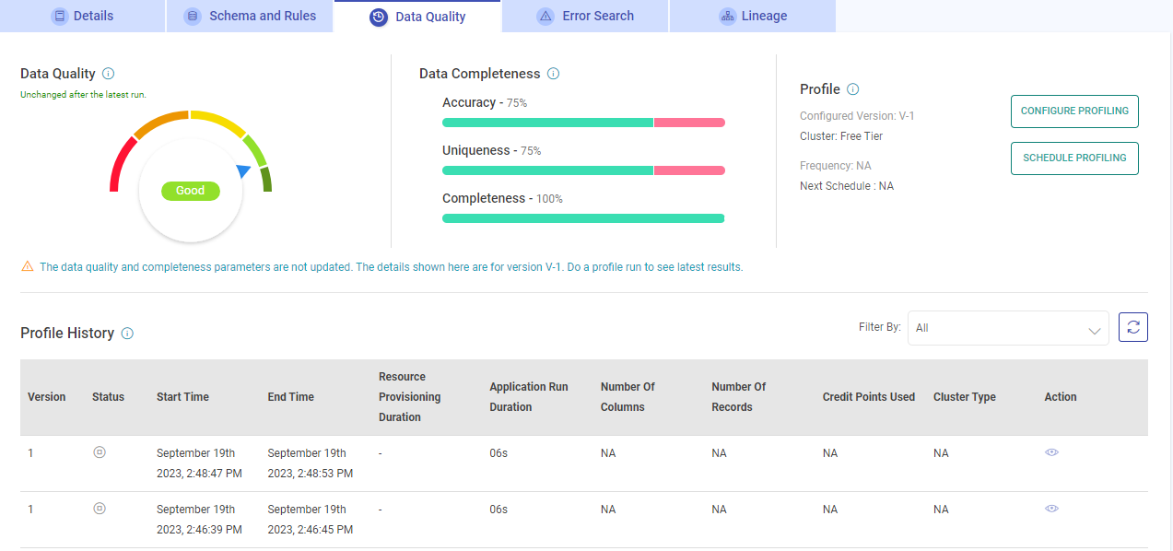Switch to the Error Search tab
Image resolution: width=1173 pixels, height=551 pixels.
[x=584, y=16]
